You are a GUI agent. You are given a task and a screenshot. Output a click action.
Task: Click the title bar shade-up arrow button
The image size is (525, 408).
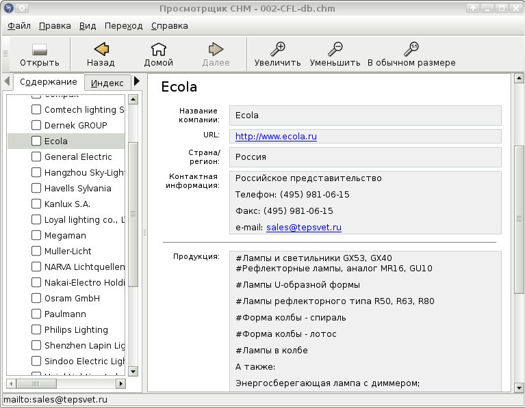click(x=473, y=8)
